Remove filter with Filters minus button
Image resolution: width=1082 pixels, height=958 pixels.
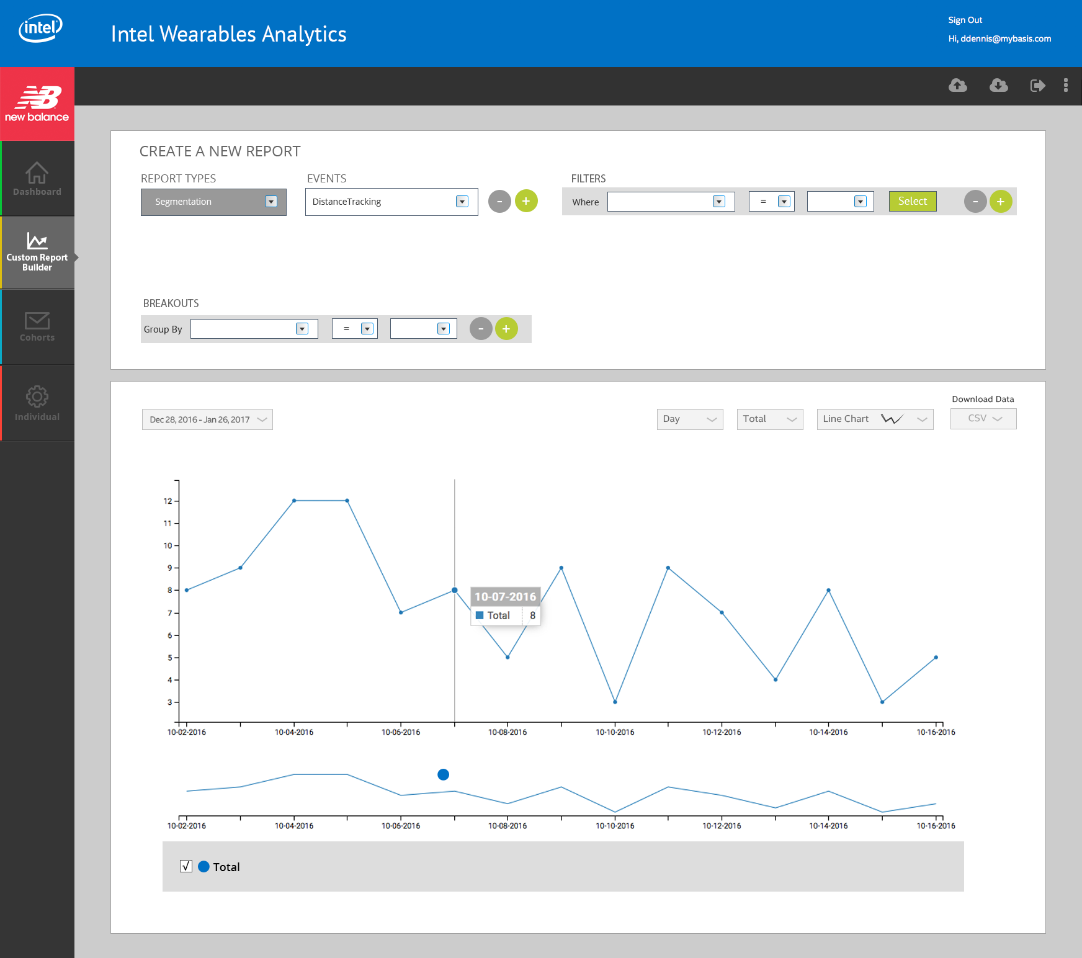click(975, 202)
